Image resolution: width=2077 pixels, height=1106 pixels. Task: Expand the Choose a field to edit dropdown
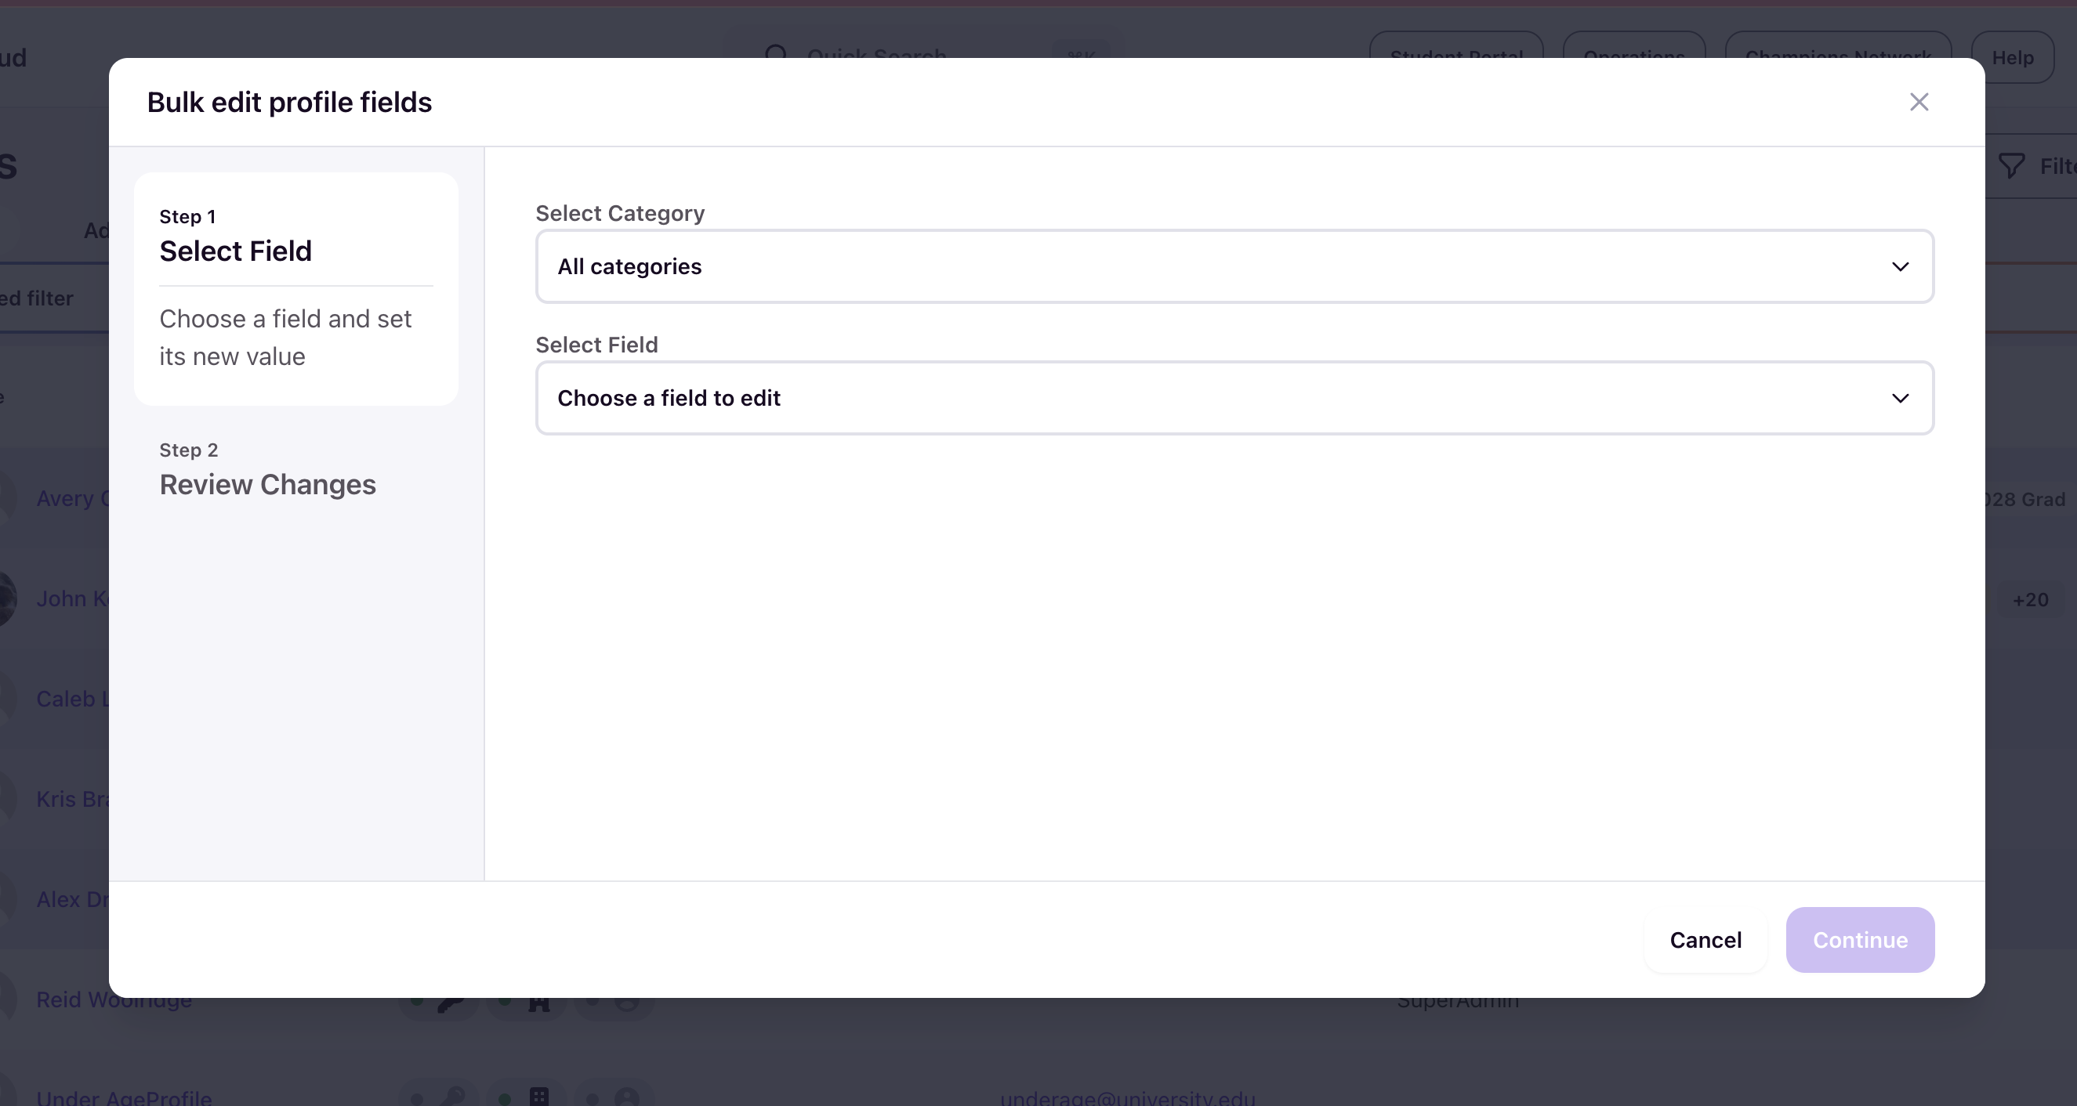point(1234,398)
